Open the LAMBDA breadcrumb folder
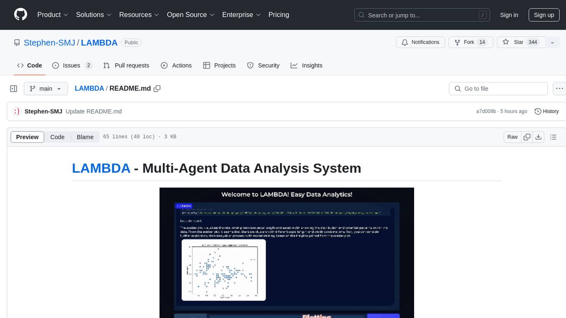Viewport: 566px width, 318px height. [89, 88]
